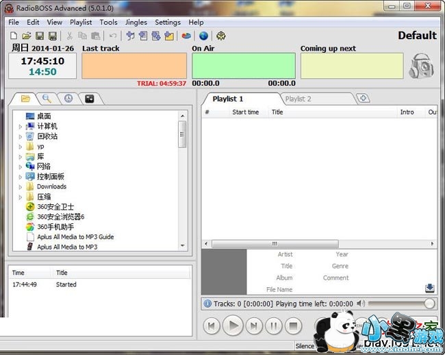The height and width of the screenshot is (355, 445).
Task: Click the New playlist toolbar icon
Action: coord(13,36)
